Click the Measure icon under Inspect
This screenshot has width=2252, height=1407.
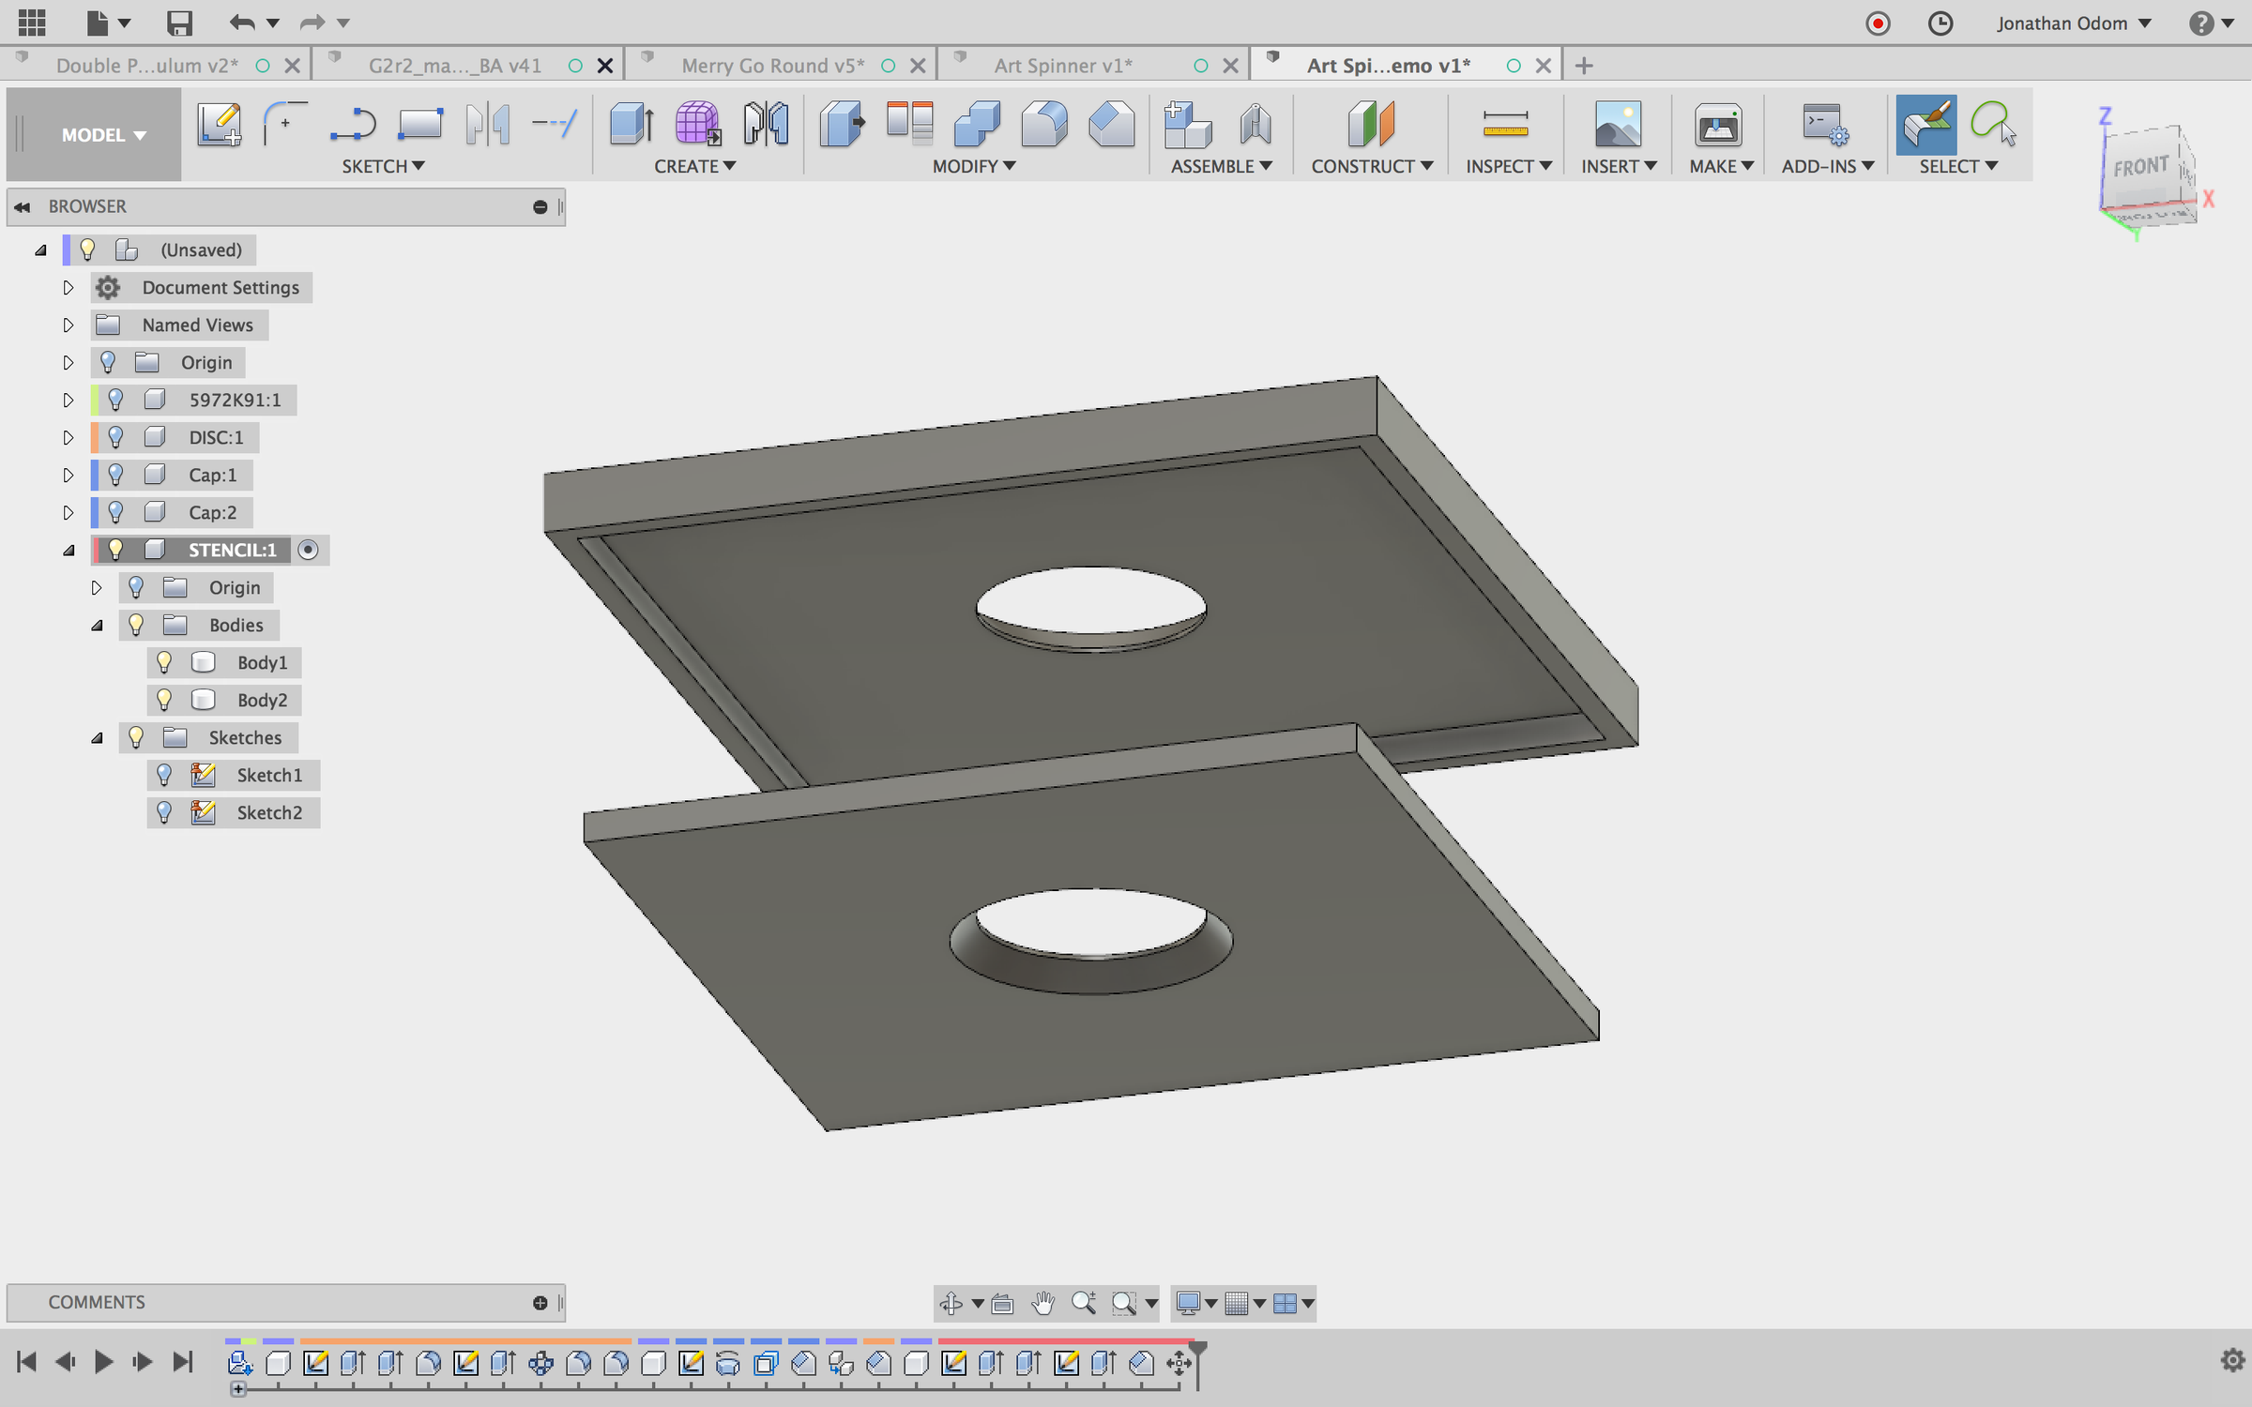click(1505, 125)
